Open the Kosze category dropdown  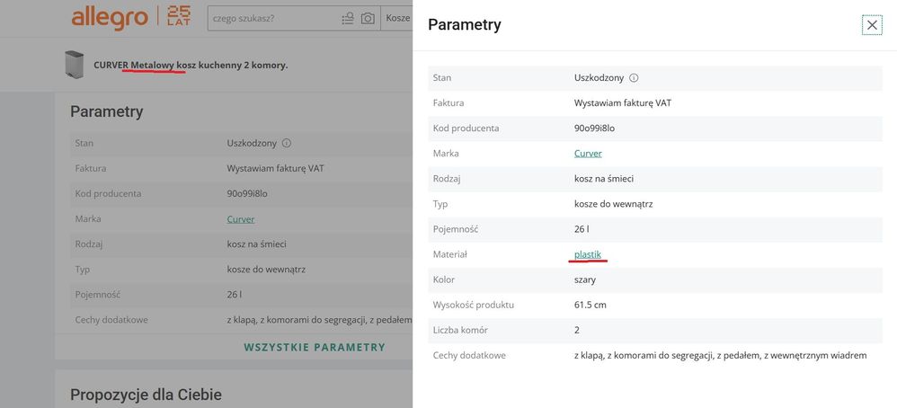[397, 18]
